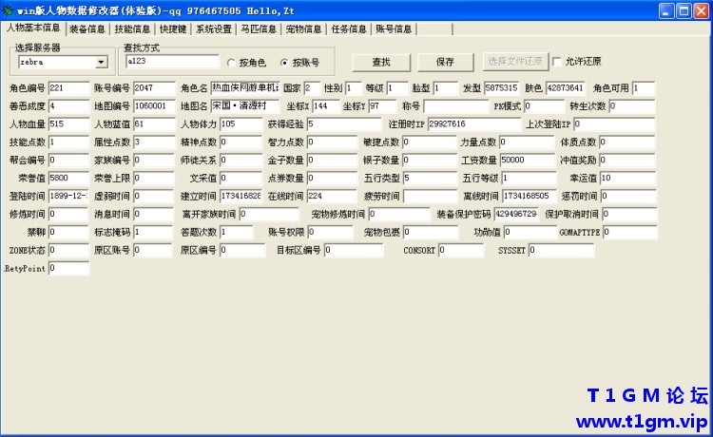Expand the 选择服务器 zebra dropdown
This screenshot has height=437, width=713.
102,62
